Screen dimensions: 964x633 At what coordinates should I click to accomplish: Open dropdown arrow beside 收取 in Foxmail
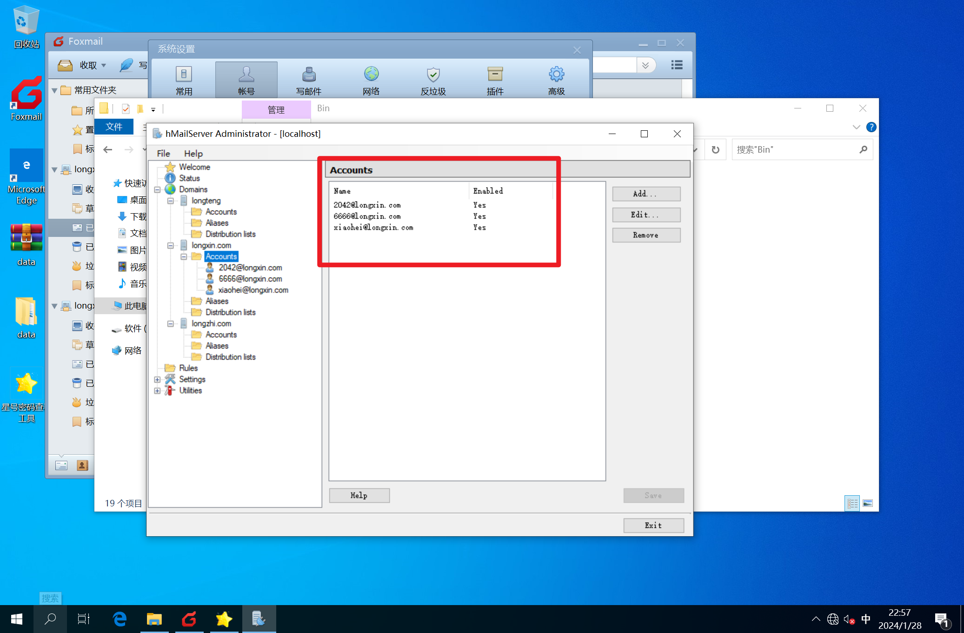pos(104,66)
